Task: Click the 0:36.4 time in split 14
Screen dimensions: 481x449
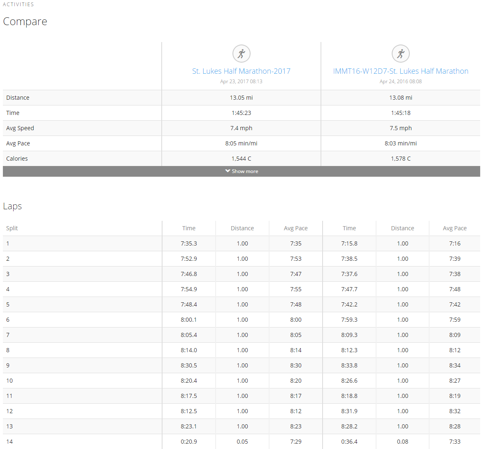Action: 349,442
